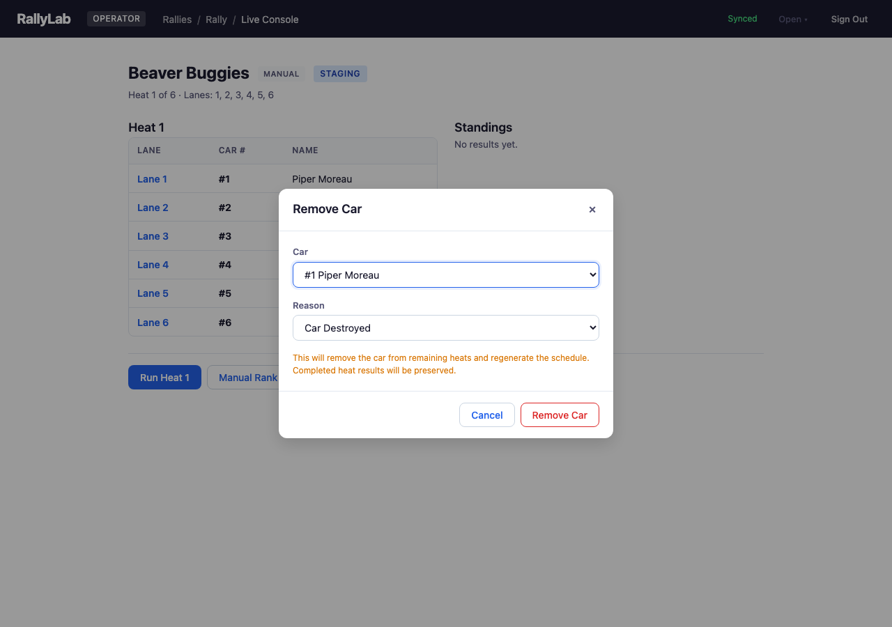Select the Lane 1 link
892x627 pixels.
tap(152, 179)
